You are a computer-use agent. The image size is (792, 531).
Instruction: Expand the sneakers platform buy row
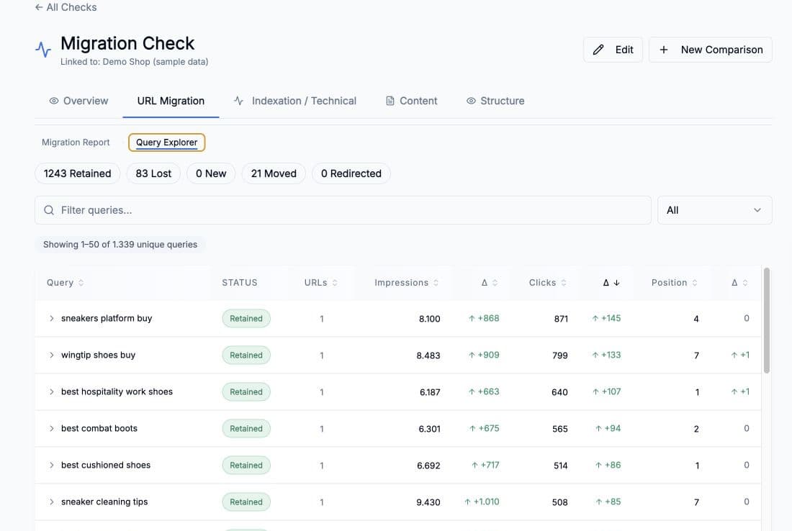click(x=52, y=319)
